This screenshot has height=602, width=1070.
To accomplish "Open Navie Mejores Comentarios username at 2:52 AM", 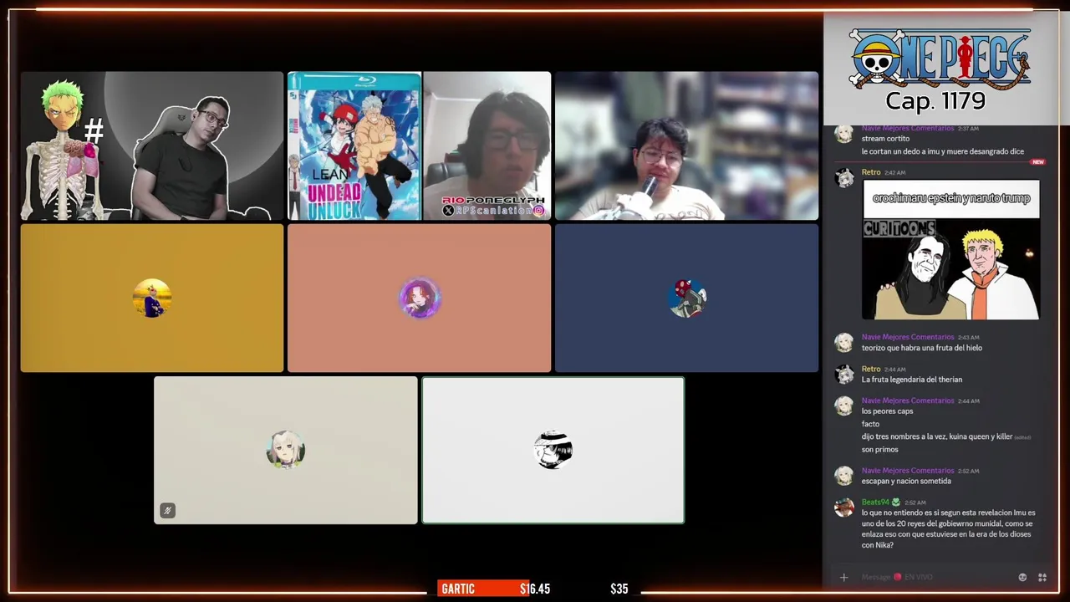I will [x=908, y=471].
